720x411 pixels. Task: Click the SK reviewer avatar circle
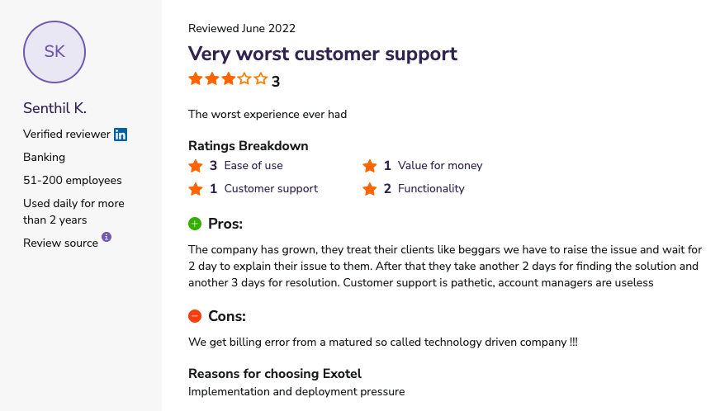tap(54, 52)
